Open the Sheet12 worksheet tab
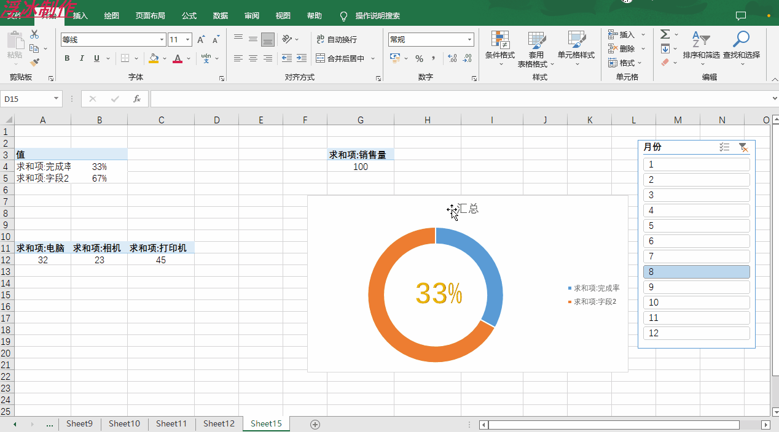 219,423
